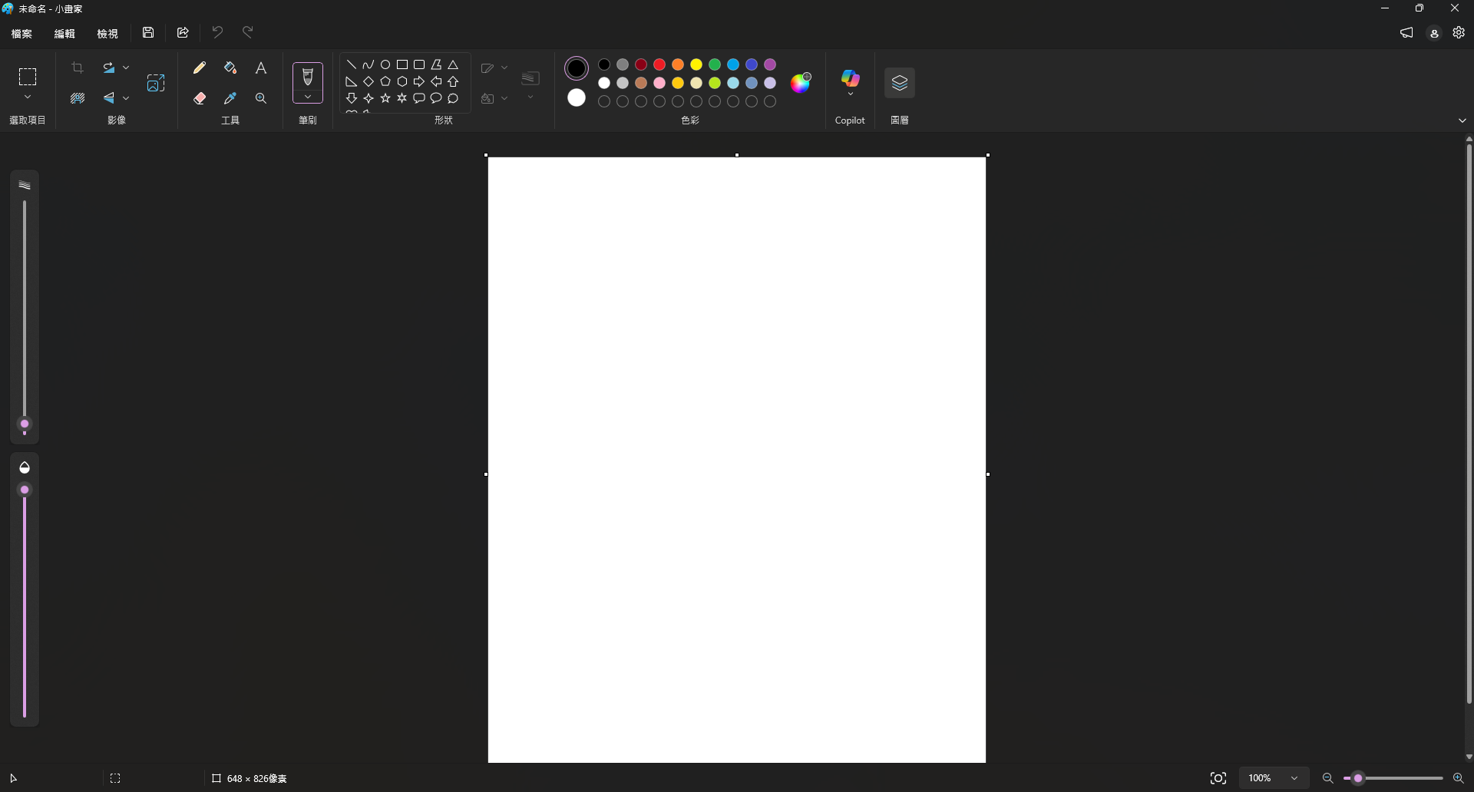This screenshot has height=792, width=1474.
Task: Expand the Selection options dropdown
Action: [x=28, y=97]
